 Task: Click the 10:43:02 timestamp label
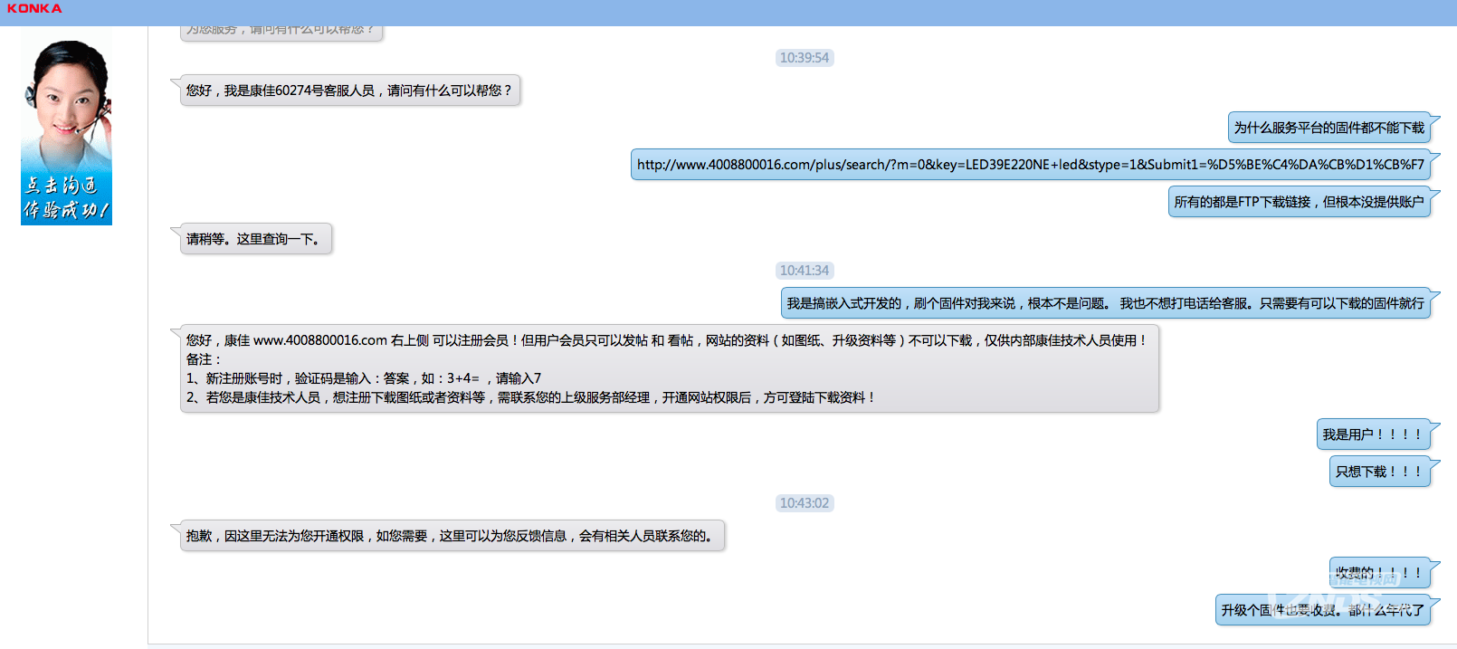coord(805,503)
